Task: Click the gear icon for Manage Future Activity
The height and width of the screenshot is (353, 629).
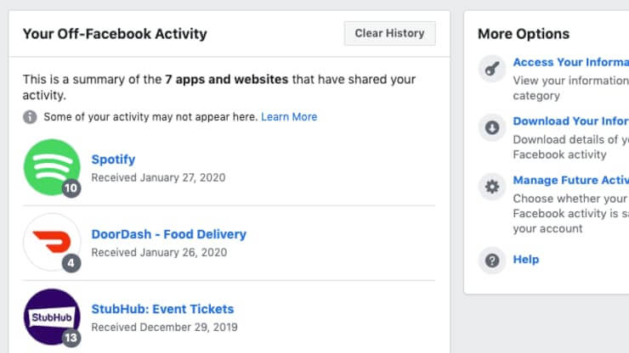Action: click(491, 188)
